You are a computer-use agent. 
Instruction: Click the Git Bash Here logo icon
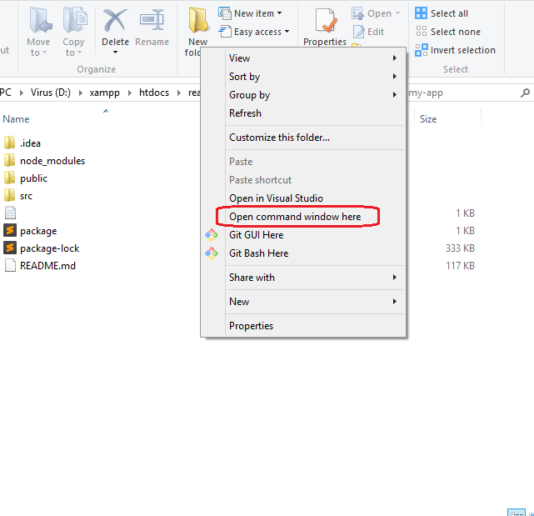(x=212, y=253)
